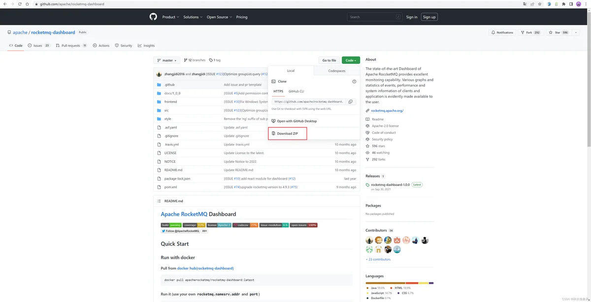Fork the repository

pyautogui.click(x=526, y=32)
